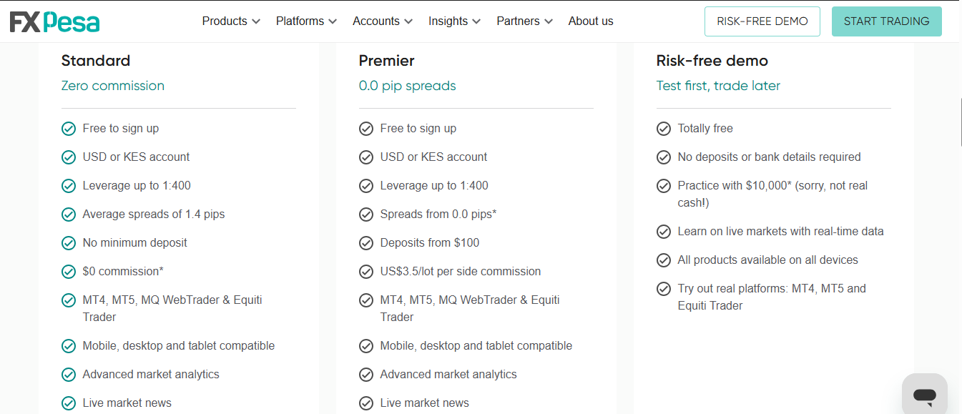
Task: Select the Standard account heading
Action: (96, 61)
